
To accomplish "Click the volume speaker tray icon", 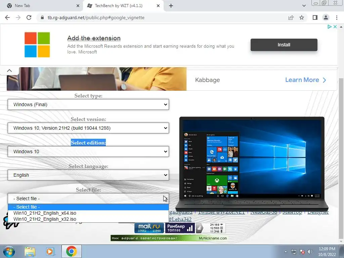I will [x=310, y=252].
